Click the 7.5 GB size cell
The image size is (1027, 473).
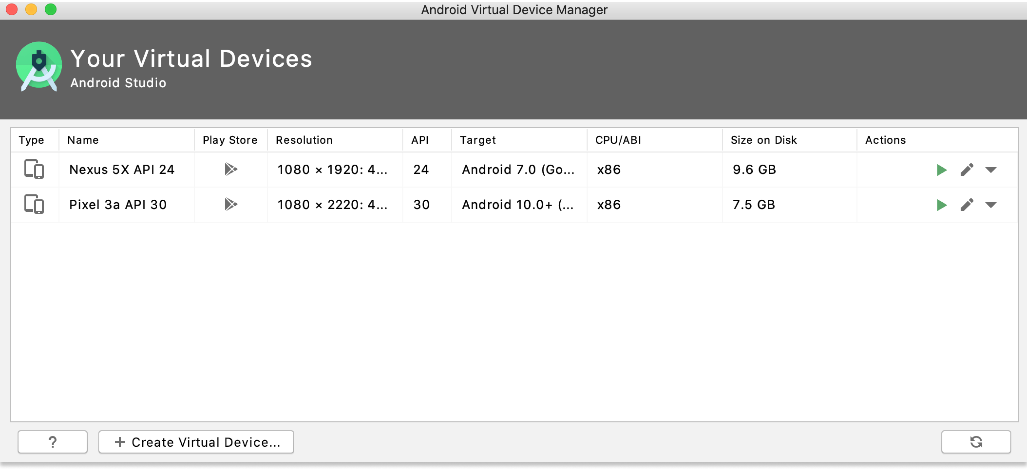pos(789,204)
